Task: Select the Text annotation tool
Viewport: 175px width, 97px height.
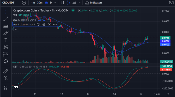Action: pos(6,40)
